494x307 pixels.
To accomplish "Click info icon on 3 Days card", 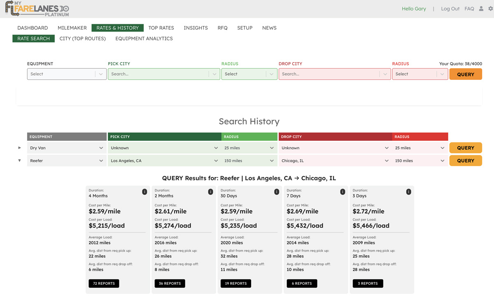I will point(408,192).
